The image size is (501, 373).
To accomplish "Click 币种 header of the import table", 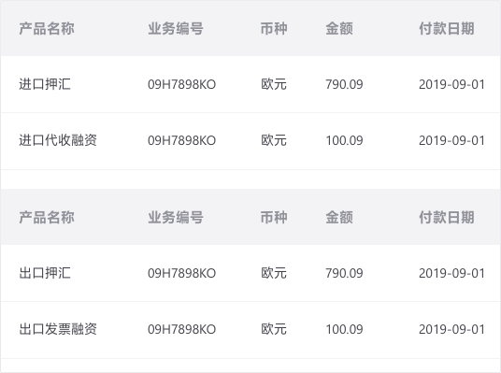I will (274, 28).
